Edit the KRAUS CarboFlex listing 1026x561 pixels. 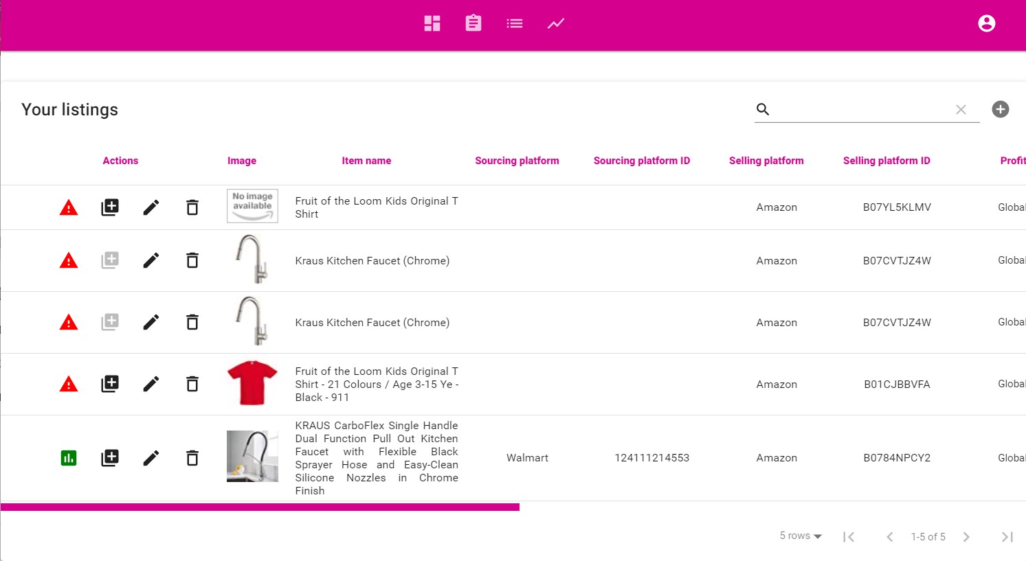[x=151, y=458]
